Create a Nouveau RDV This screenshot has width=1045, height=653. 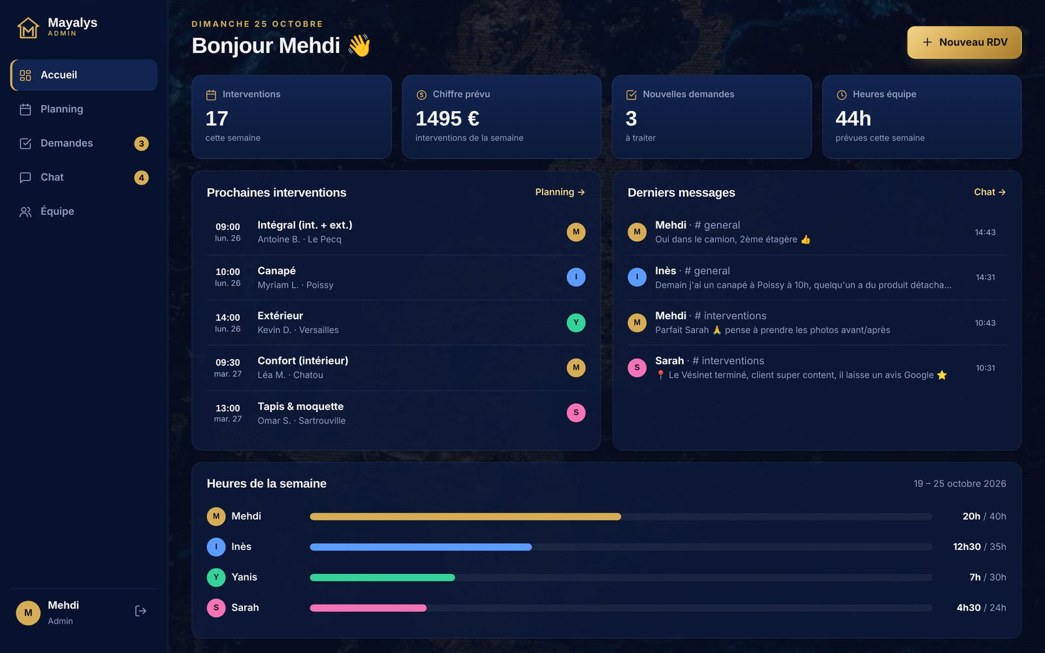pyautogui.click(x=964, y=42)
